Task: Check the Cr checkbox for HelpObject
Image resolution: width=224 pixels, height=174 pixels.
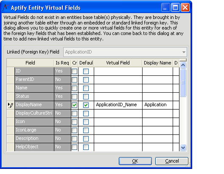Action: [x=74, y=147]
